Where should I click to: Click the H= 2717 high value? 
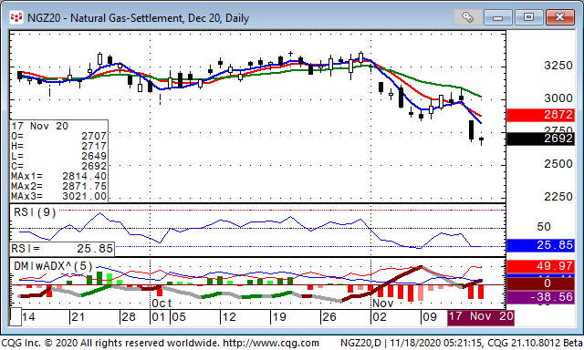58,146
